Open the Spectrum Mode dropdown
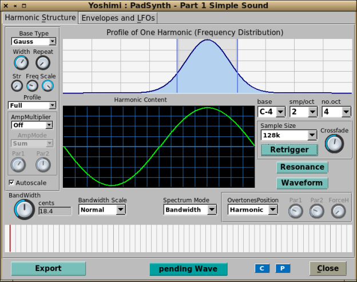 [190, 210]
